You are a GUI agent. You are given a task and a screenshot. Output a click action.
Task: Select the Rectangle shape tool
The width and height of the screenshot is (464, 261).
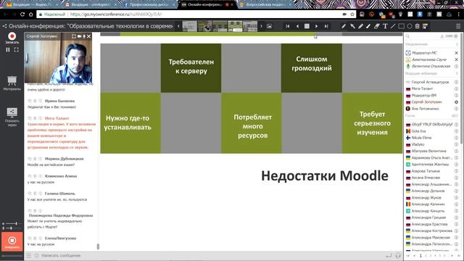pos(401,26)
